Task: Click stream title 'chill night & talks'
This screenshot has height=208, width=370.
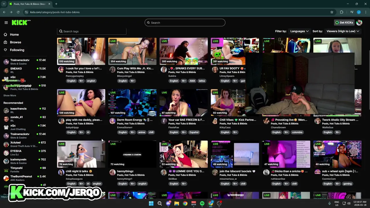Action: [x=79, y=171]
